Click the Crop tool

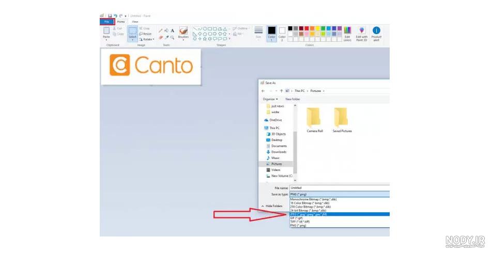(x=144, y=28)
